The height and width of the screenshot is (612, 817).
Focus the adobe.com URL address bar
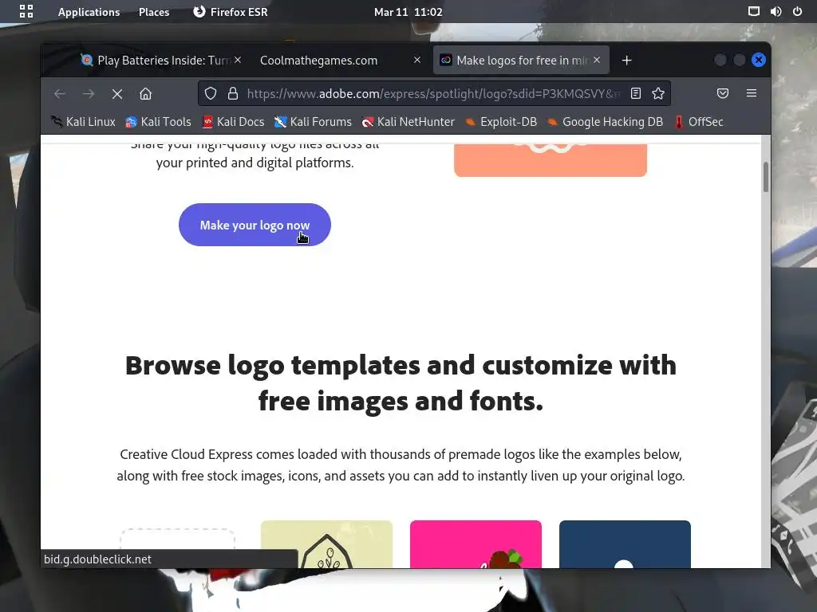click(433, 94)
